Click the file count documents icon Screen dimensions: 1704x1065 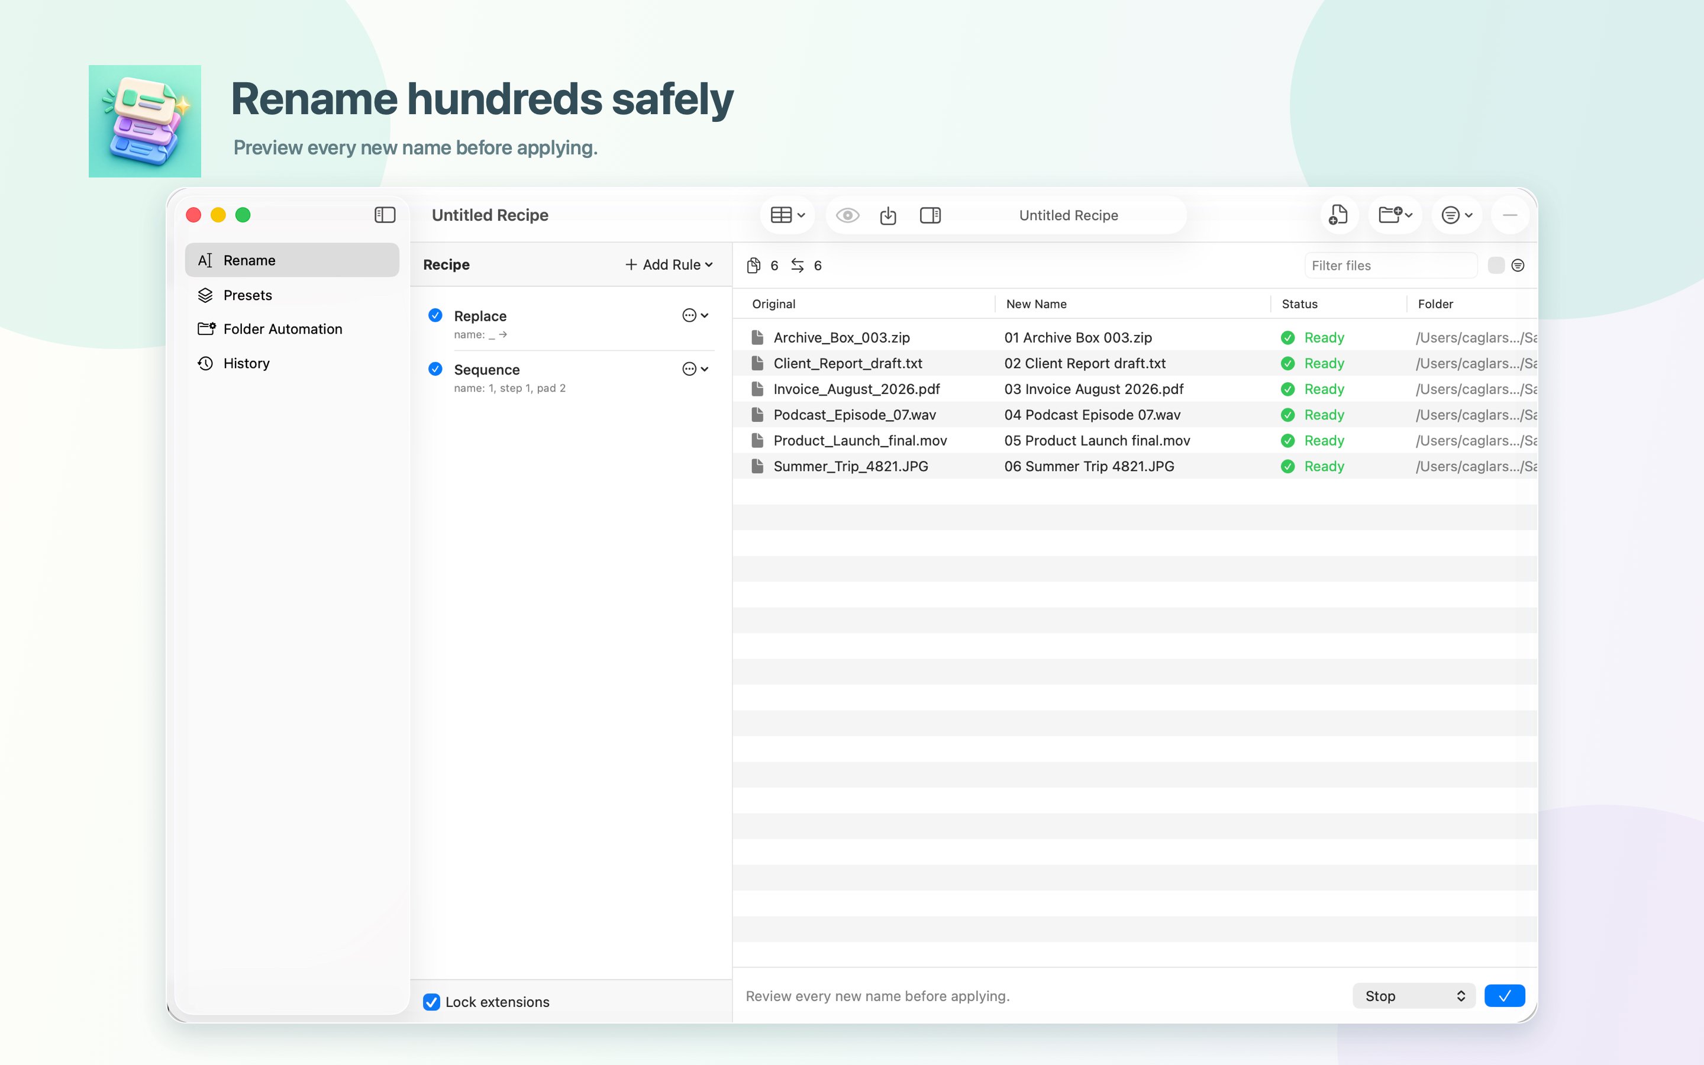point(753,266)
